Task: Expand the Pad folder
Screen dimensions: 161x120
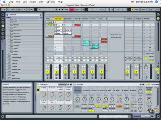Action: pos(9,28)
